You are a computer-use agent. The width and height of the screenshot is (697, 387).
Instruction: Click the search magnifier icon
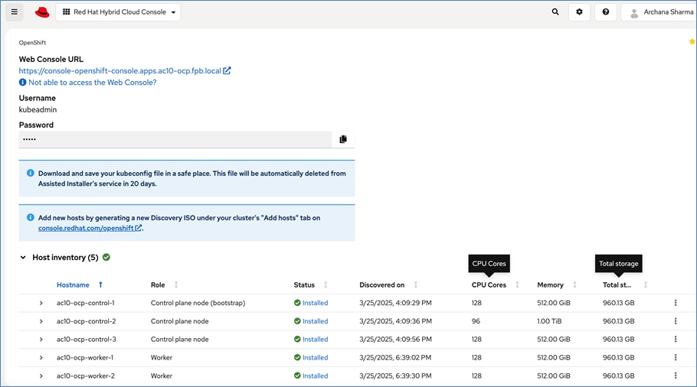click(555, 12)
